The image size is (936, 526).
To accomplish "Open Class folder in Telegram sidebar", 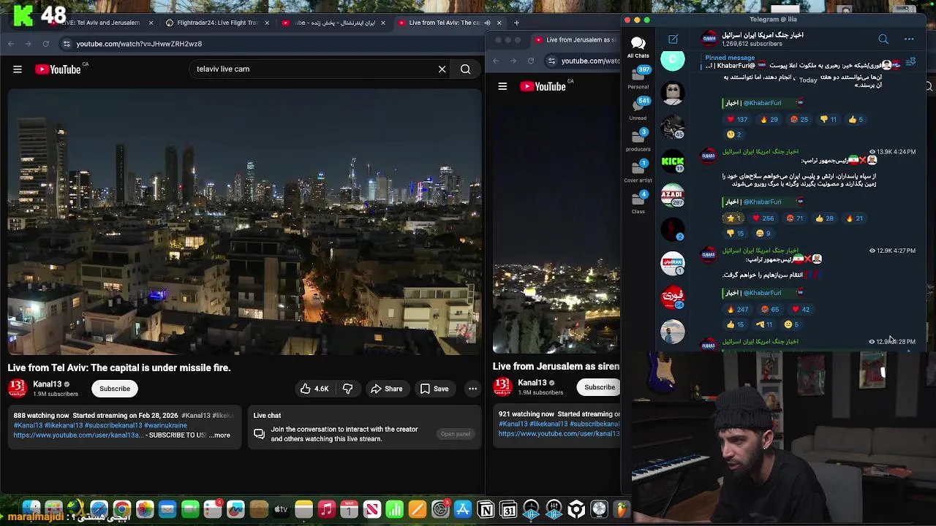I will pyautogui.click(x=638, y=202).
